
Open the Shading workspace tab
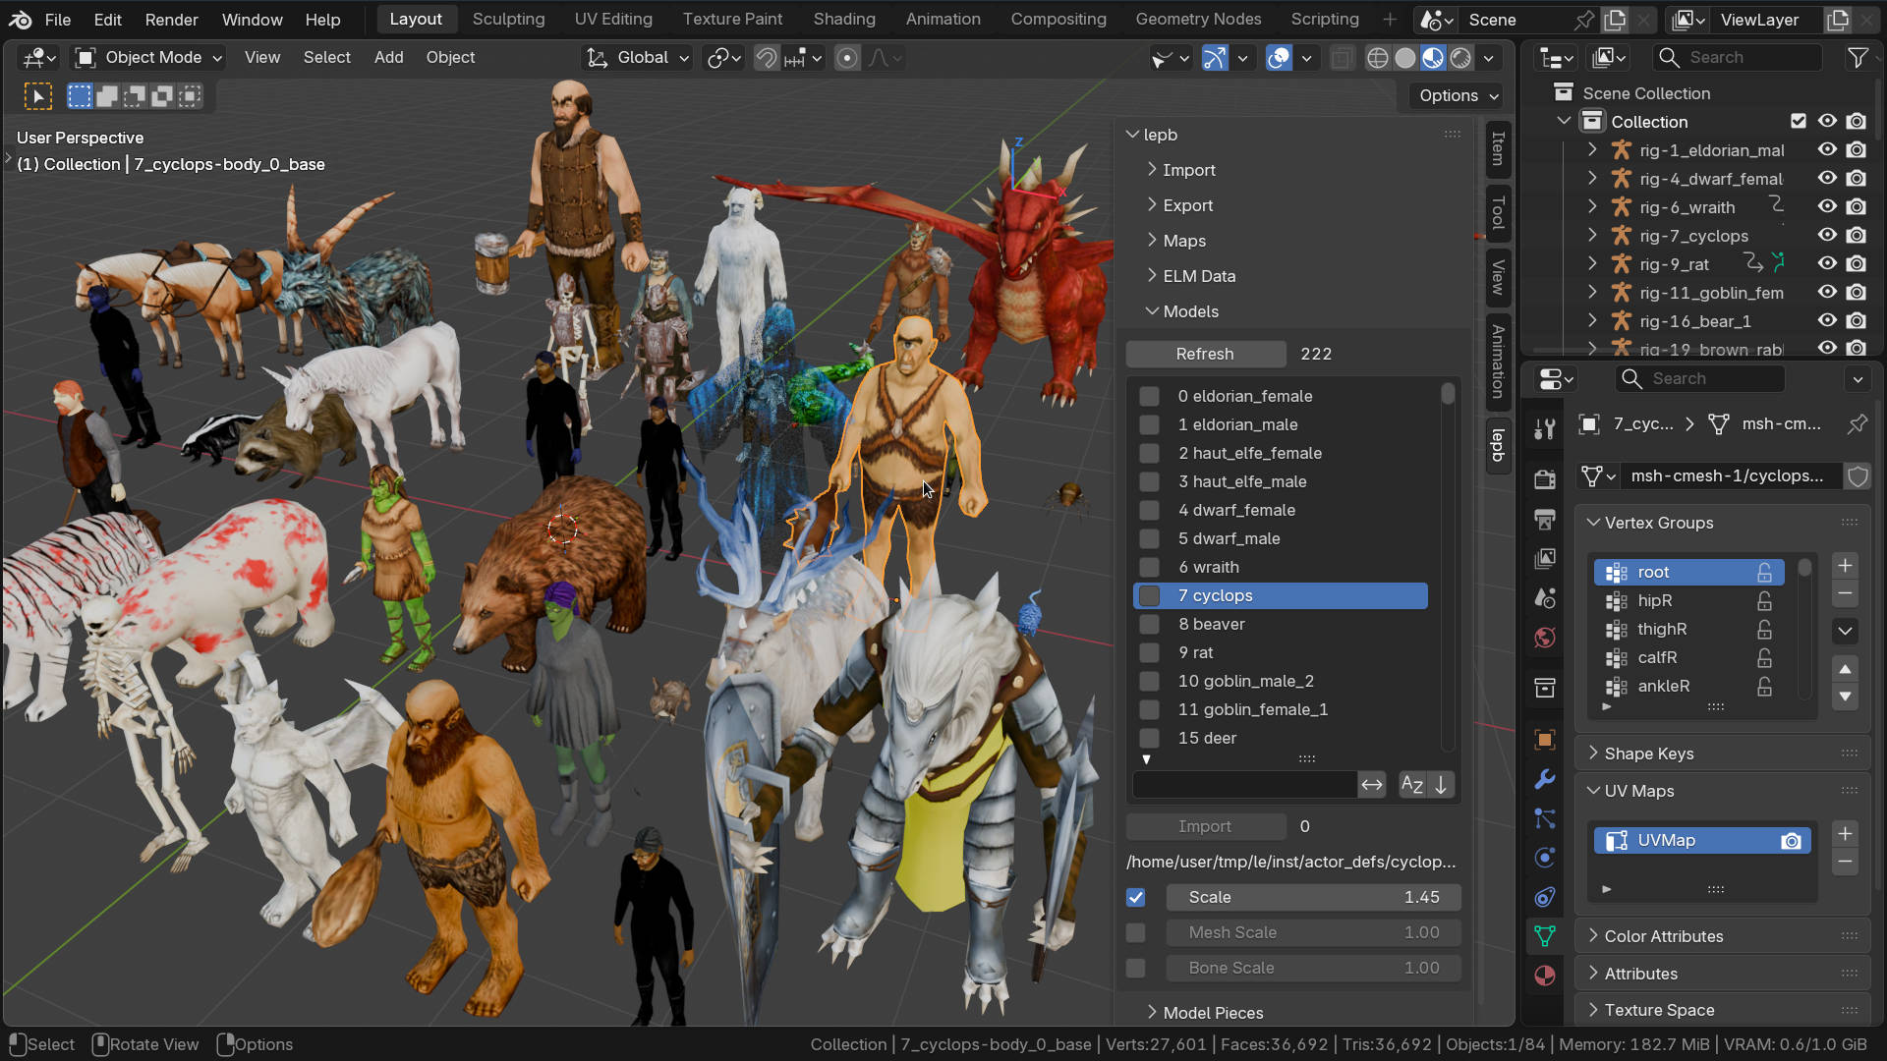tap(843, 19)
